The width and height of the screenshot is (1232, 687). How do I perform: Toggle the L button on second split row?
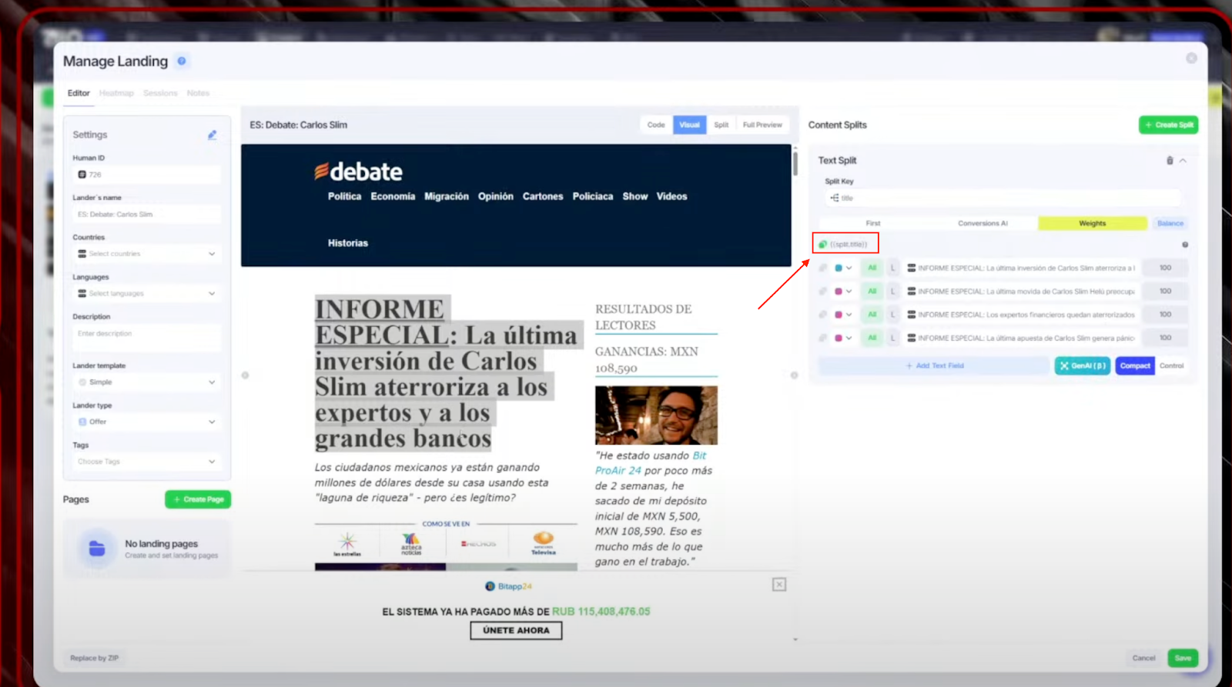click(892, 292)
